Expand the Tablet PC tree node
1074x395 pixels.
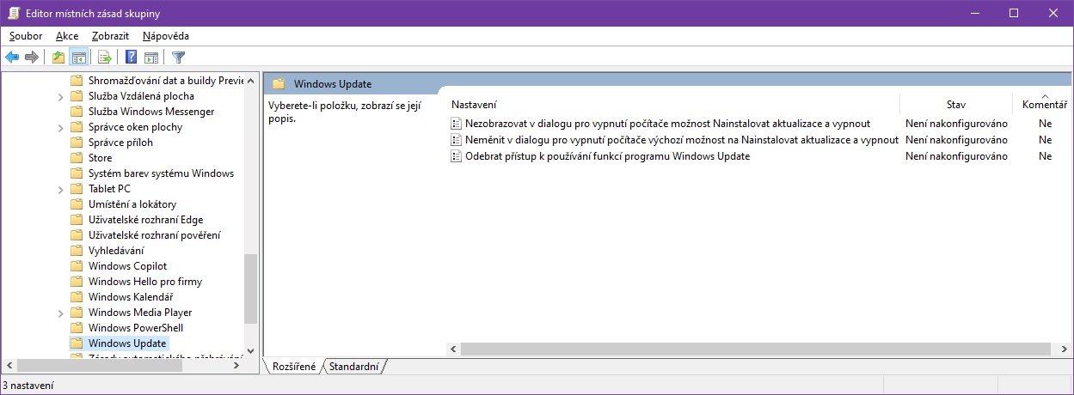[x=60, y=189]
